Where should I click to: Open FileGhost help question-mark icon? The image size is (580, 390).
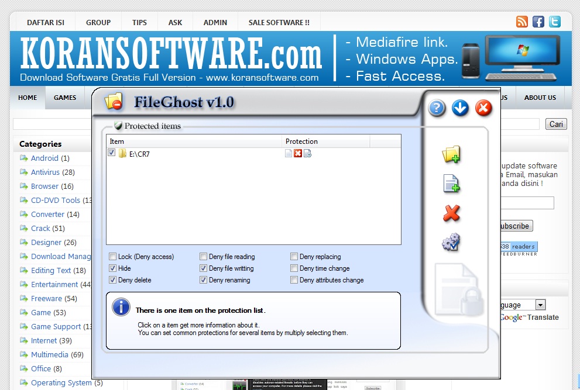437,108
